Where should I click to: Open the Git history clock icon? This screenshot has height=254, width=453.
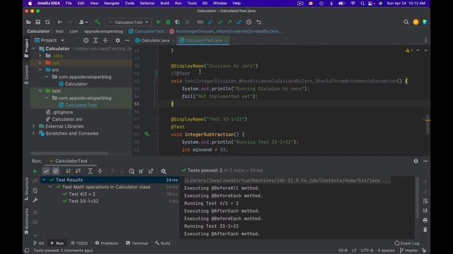(248, 22)
